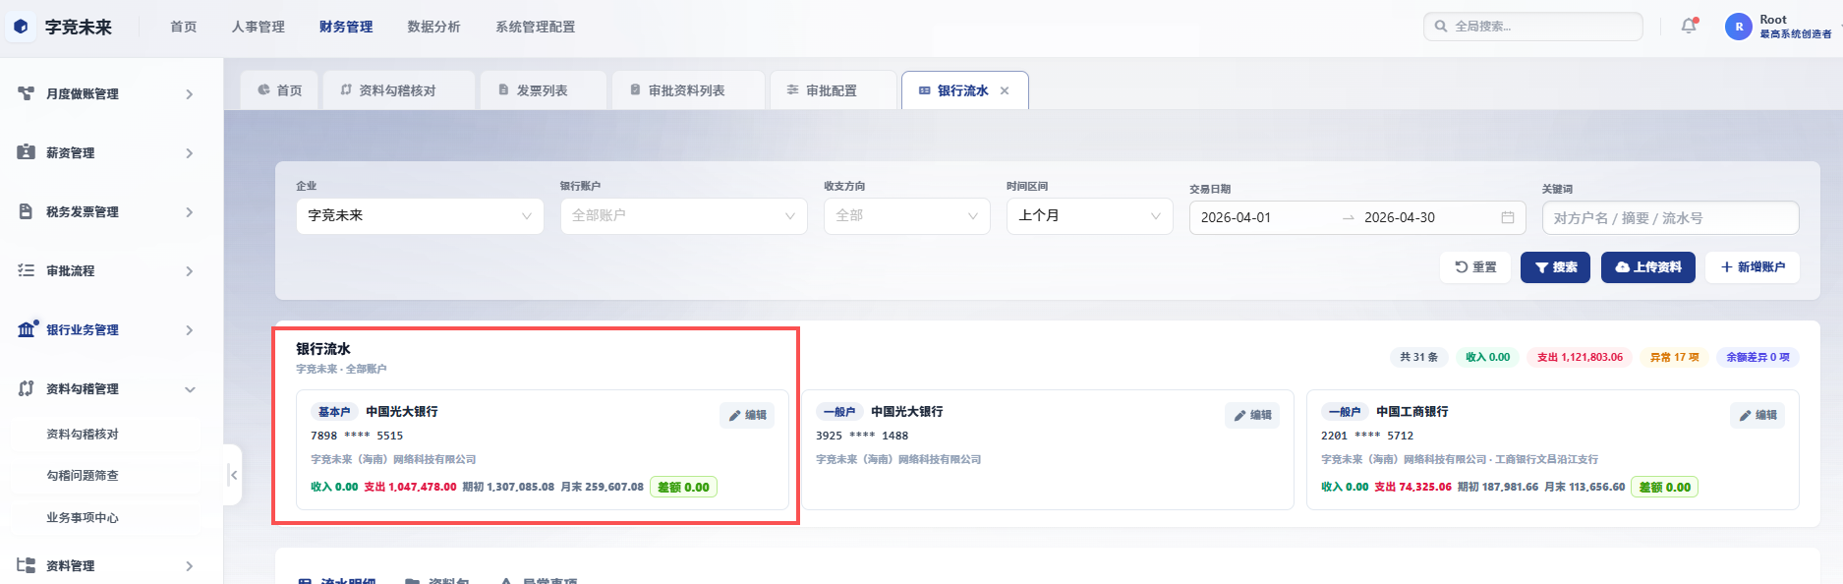Click the 字竞未来 logo icon
This screenshot has height=584, width=1843.
21,27
